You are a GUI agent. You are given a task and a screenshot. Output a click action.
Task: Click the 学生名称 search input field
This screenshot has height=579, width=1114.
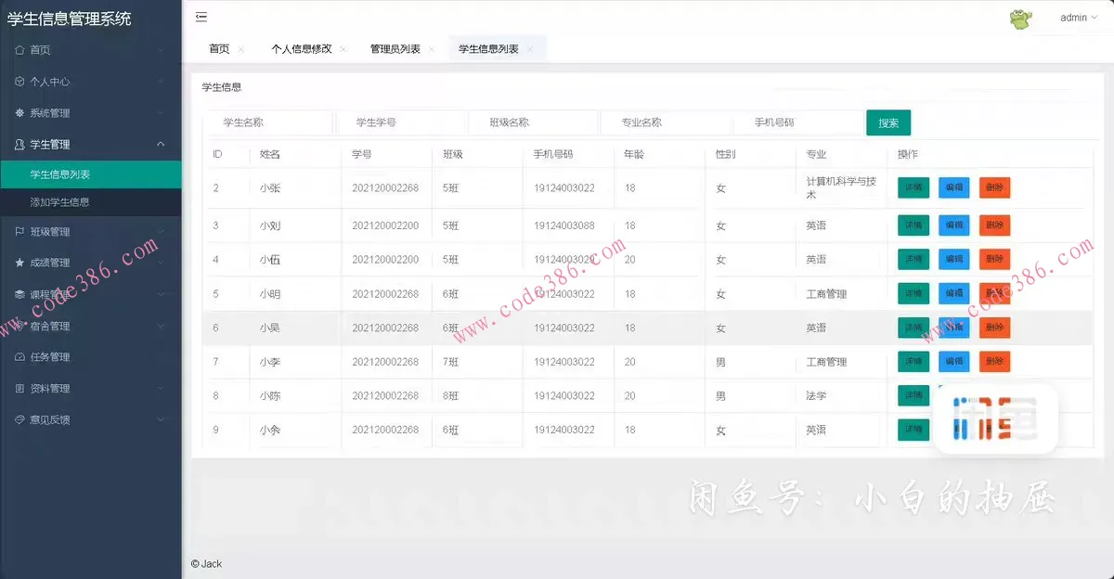click(269, 122)
